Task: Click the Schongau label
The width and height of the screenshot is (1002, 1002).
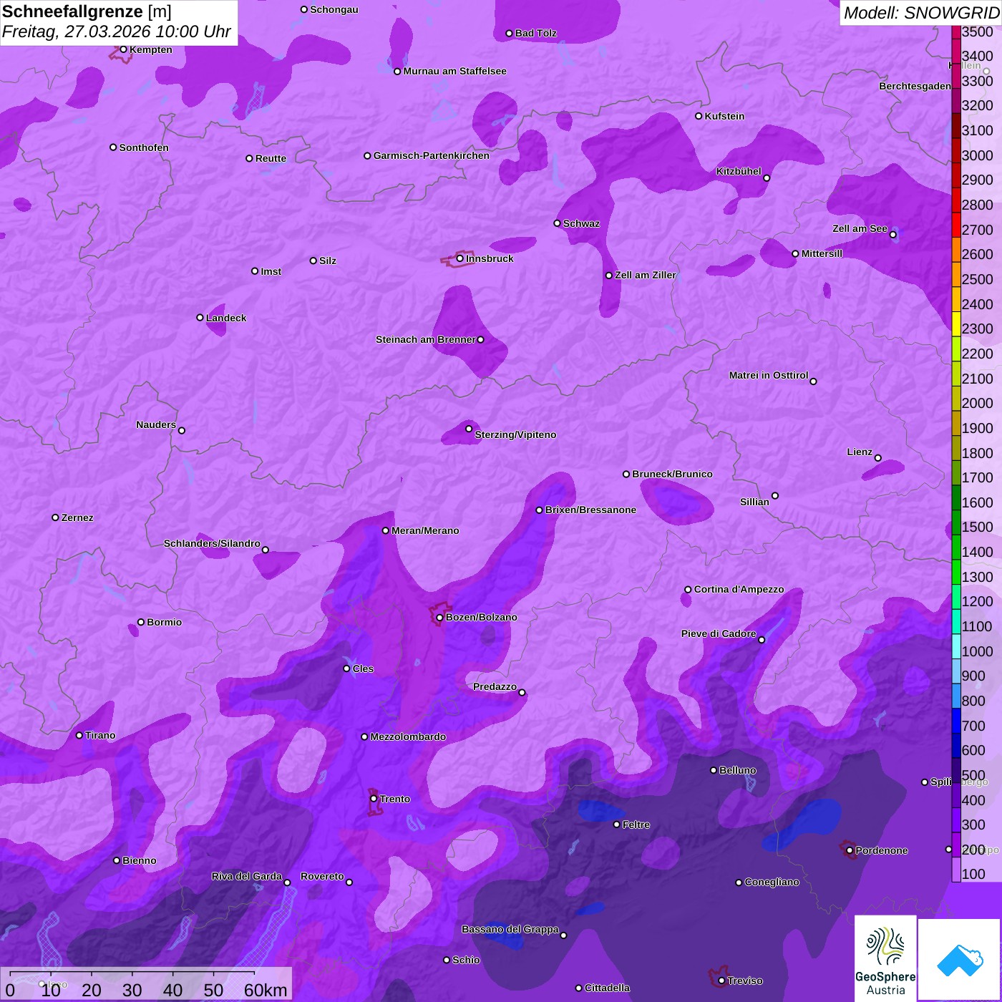Action: [334, 9]
